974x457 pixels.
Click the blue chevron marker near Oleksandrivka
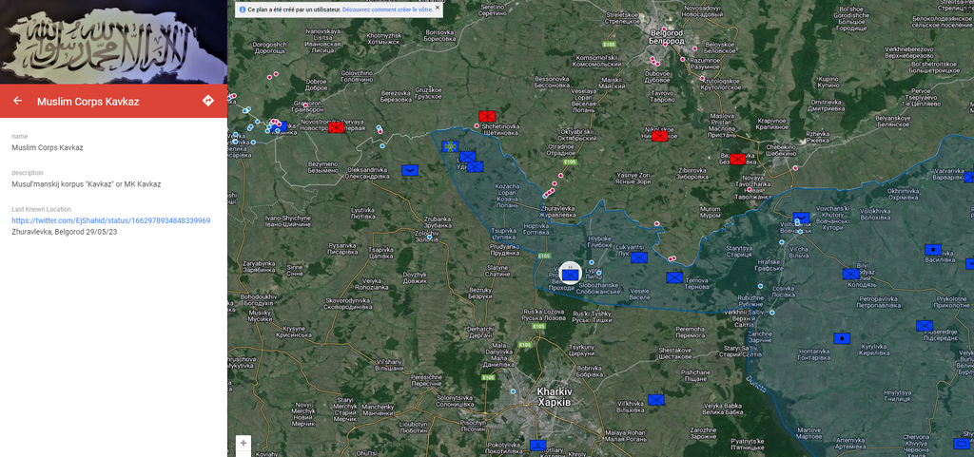[x=410, y=171]
